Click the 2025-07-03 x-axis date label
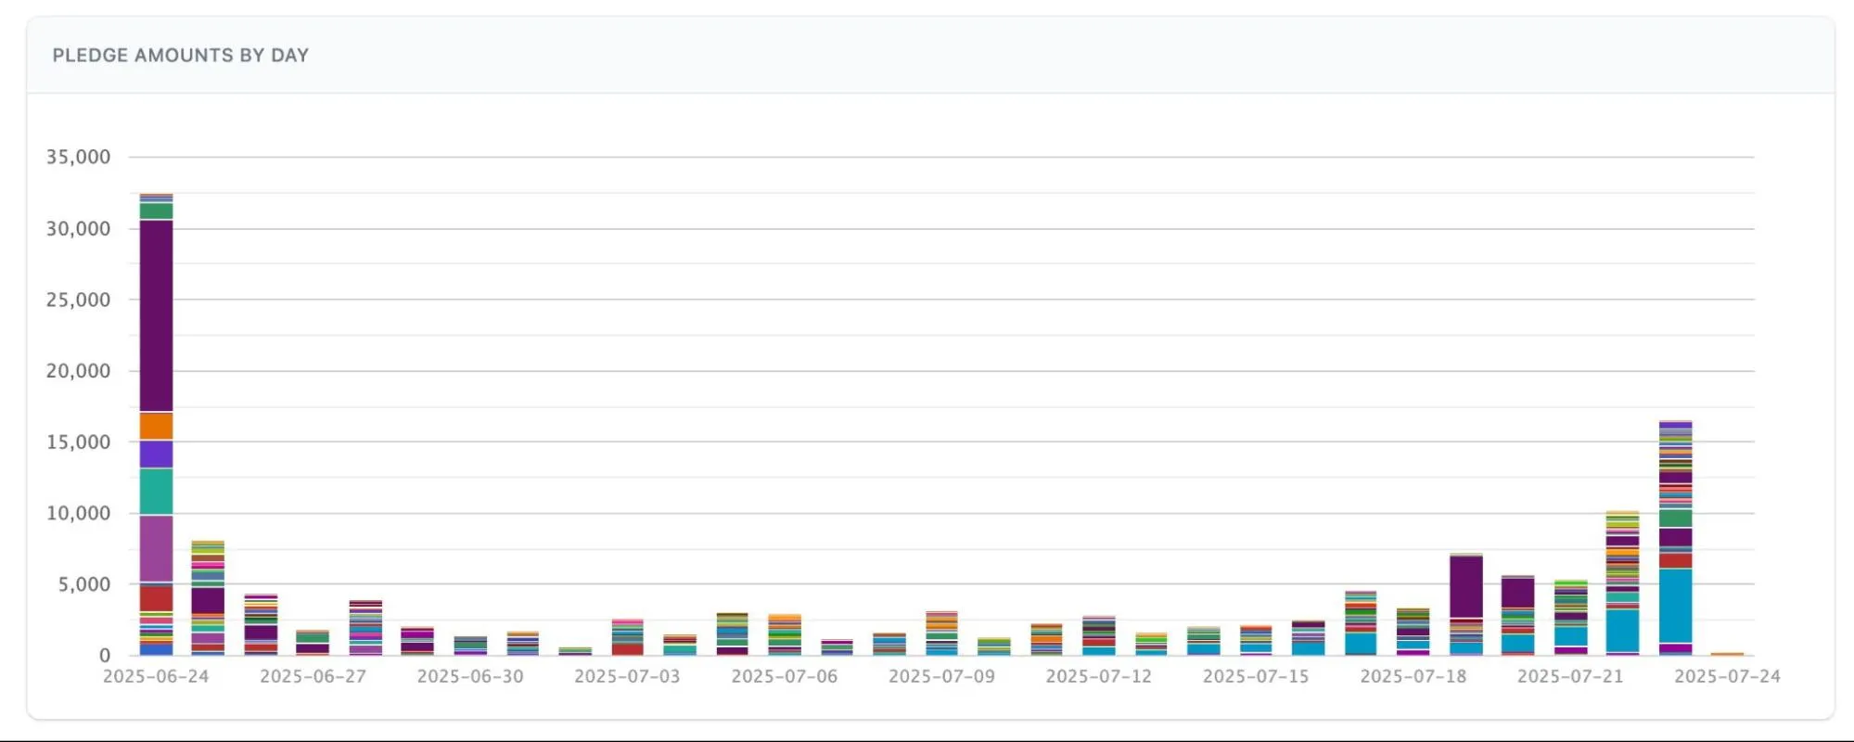This screenshot has height=742, width=1854. pyautogui.click(x=627, y=677)
